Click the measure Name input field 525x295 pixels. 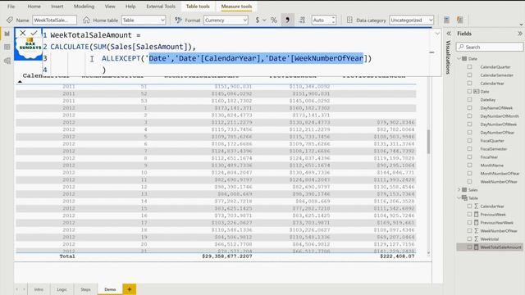pyautogui.click(x=54, y=20)
